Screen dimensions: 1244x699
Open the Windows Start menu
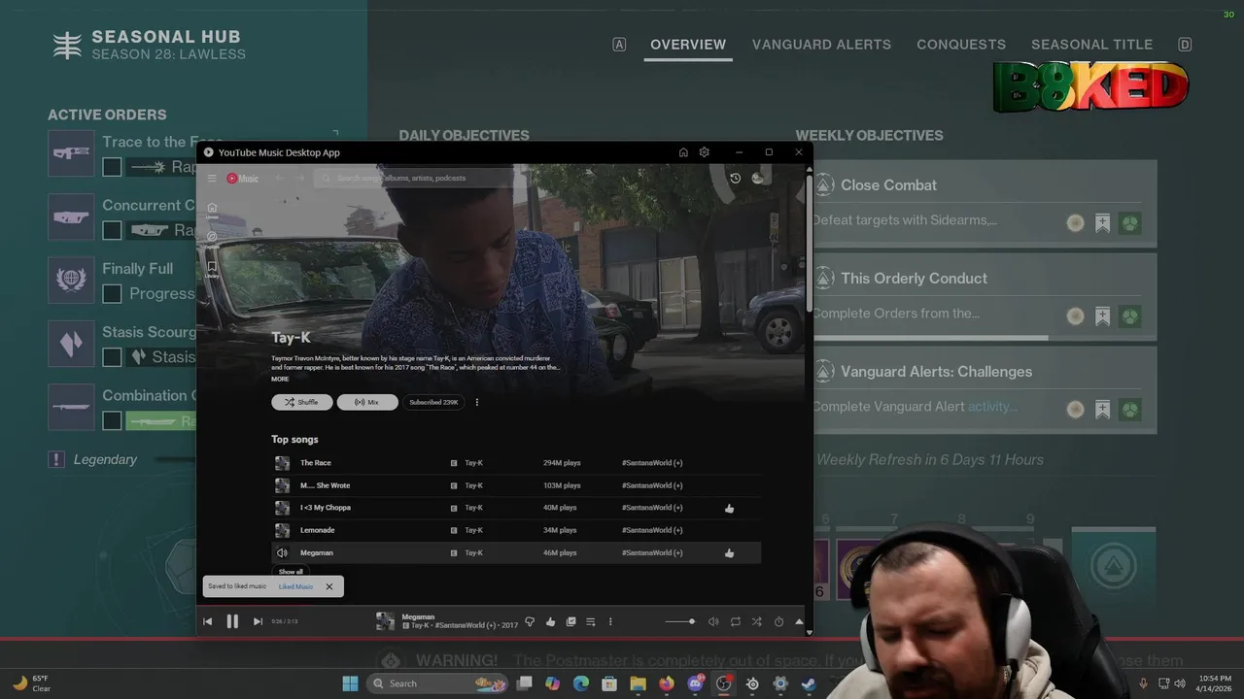point(350,683)
